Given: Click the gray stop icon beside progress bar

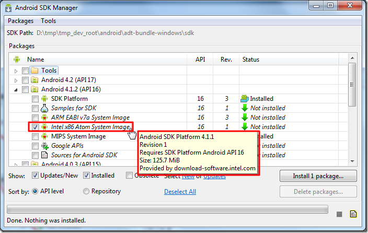Looking at the screenshot, I should [339, 214].
